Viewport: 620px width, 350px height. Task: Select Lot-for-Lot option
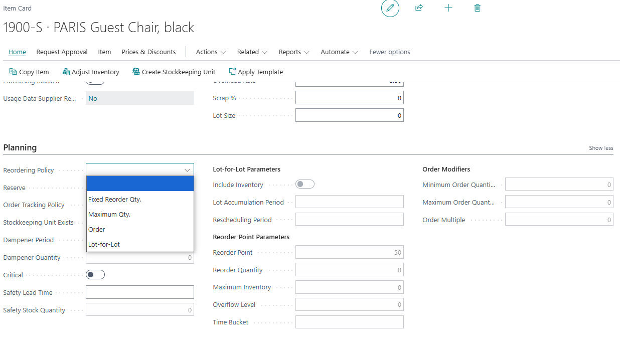pos(140,244)
